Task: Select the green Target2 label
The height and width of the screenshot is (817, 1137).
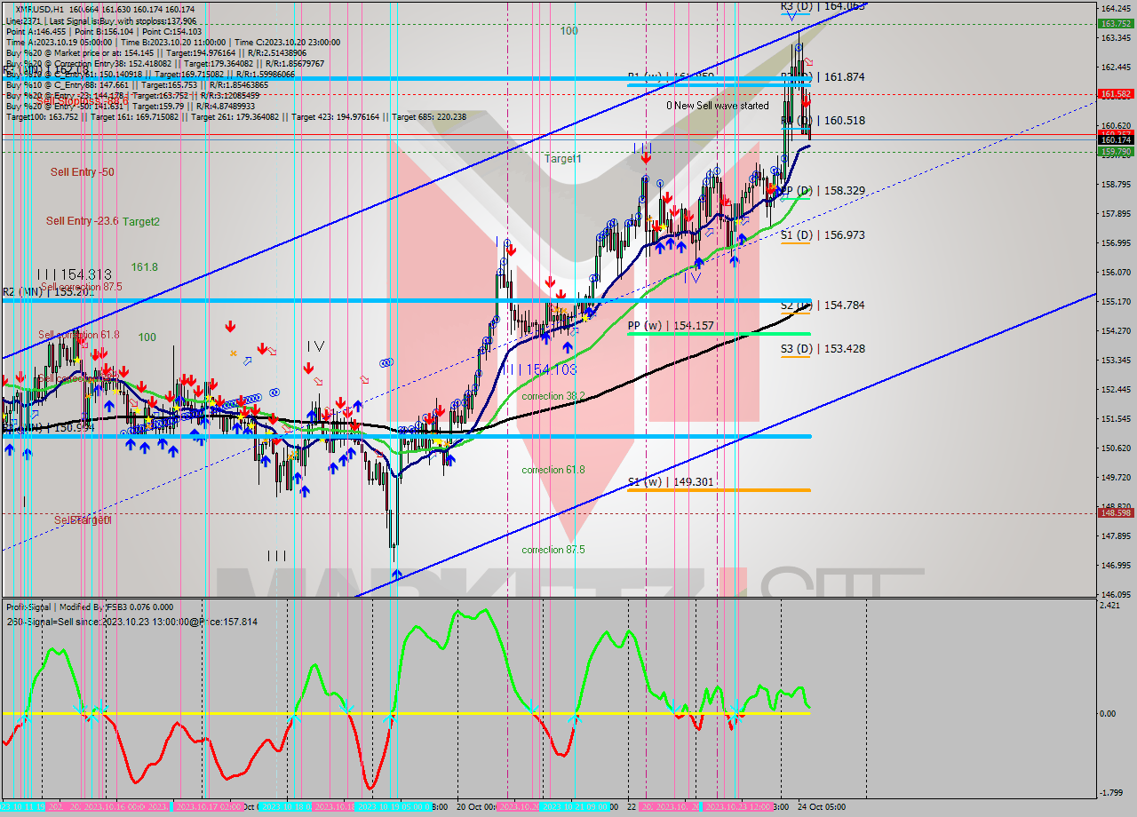Action: click(x=141, y=221)
